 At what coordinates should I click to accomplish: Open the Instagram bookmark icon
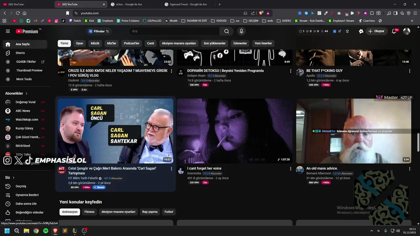[x=56, y=21]
